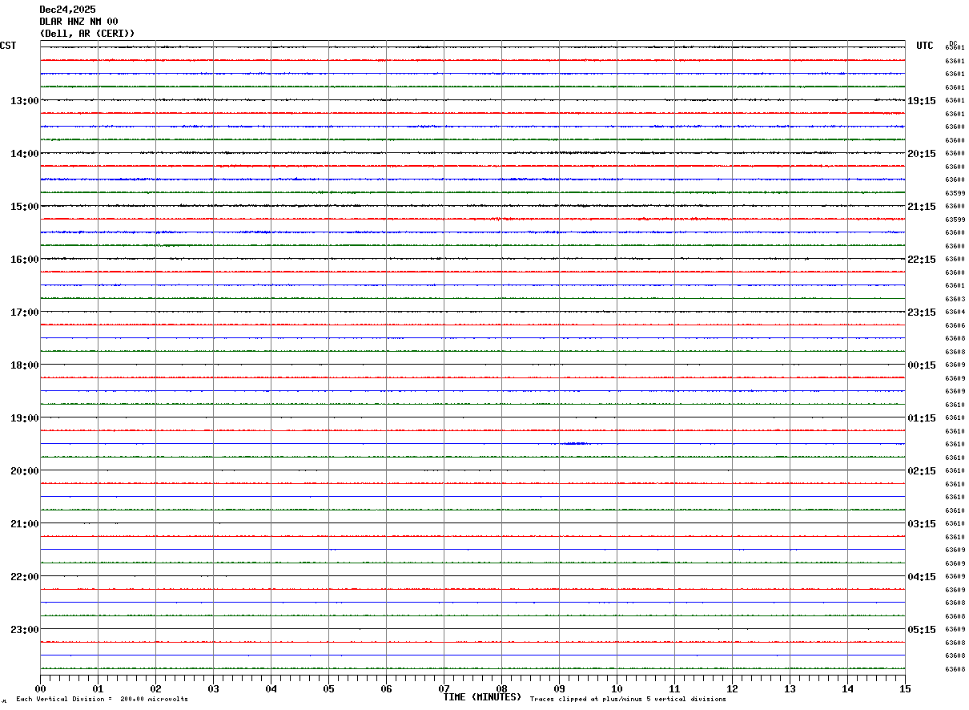The height and width of the screenshot is (710, 969).
Task: Select the 23:00 CST time label
Action: coord(25,630)
